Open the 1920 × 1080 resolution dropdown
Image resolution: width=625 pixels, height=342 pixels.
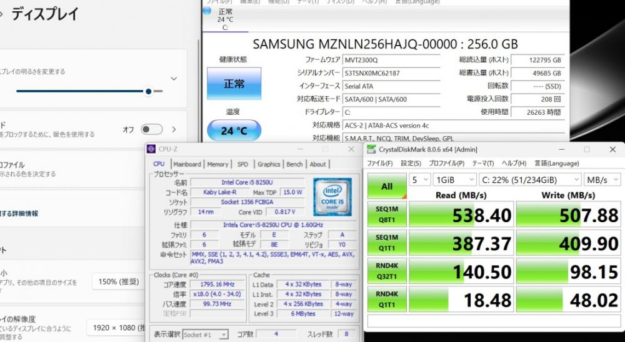click(x=116, y=328)
